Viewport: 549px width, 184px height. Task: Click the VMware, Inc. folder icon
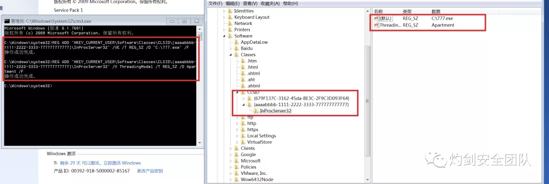236,173
